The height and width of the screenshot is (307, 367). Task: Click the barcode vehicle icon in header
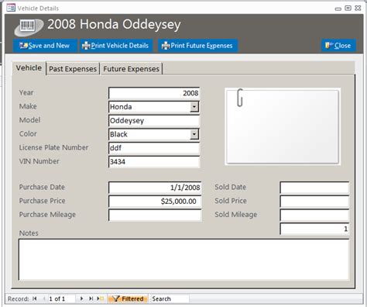pyautogui.click(x=29, y=27)
